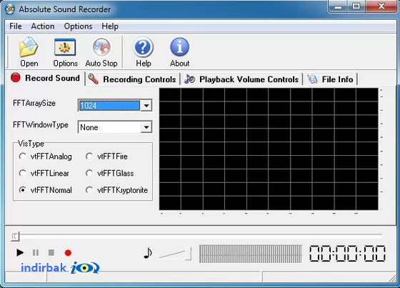Image resolution: width=400 pixels, height=288 pixels.
Task: Pause playback with the pause button
Action: [x=36, y=253]
